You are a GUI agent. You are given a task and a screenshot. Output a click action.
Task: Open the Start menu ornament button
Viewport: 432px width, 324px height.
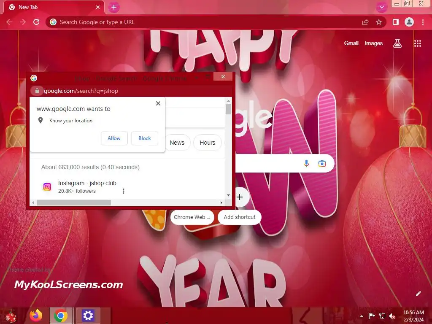click(x=11, y=316)
